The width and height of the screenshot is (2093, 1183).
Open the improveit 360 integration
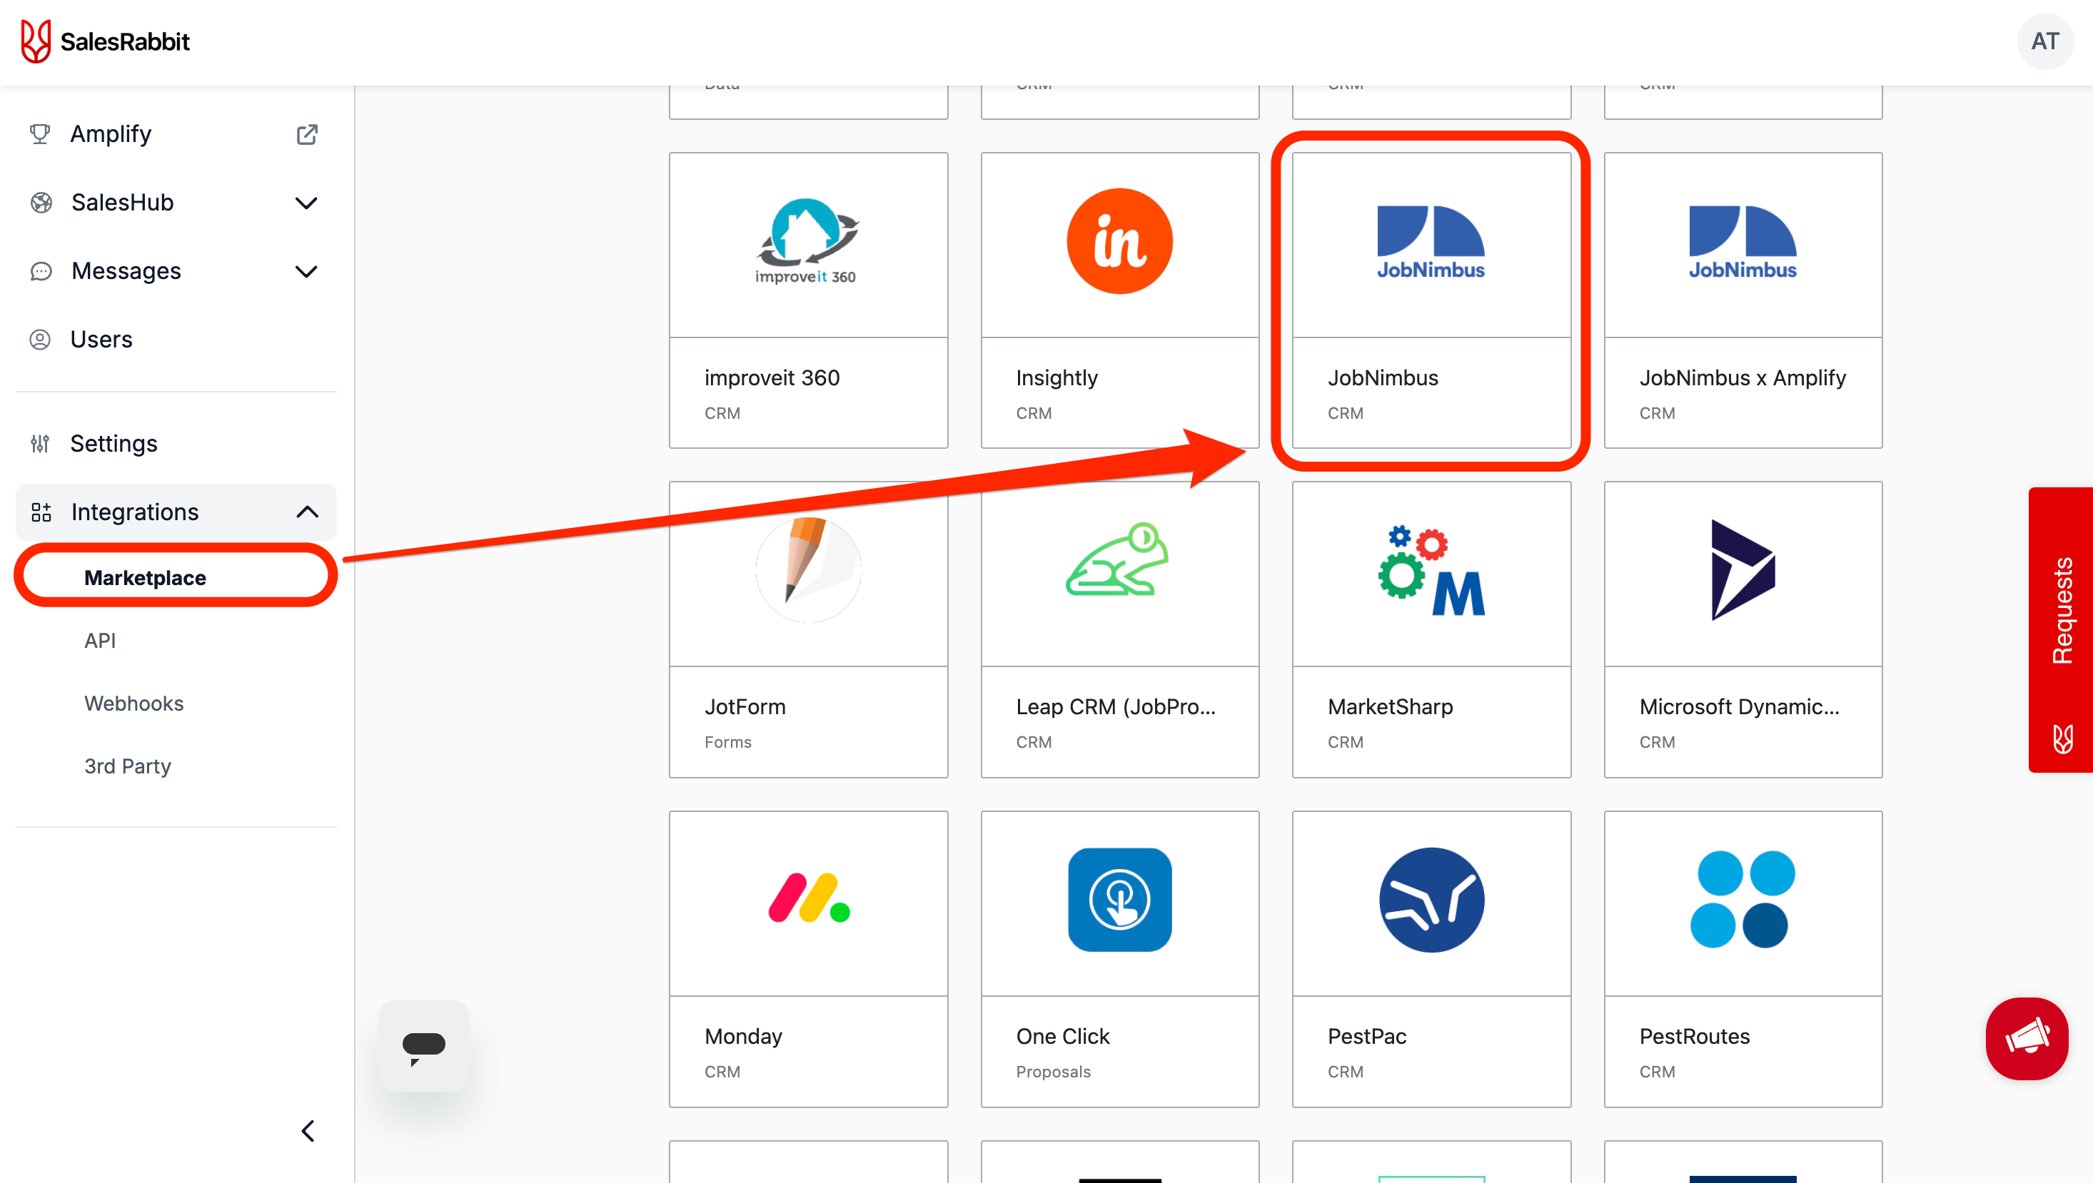tap(808, 300)
